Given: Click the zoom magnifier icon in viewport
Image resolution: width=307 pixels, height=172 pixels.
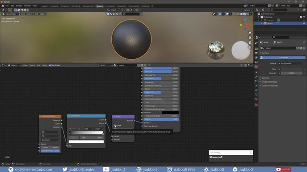Looking at the screenshot, I should coord(249,33).
